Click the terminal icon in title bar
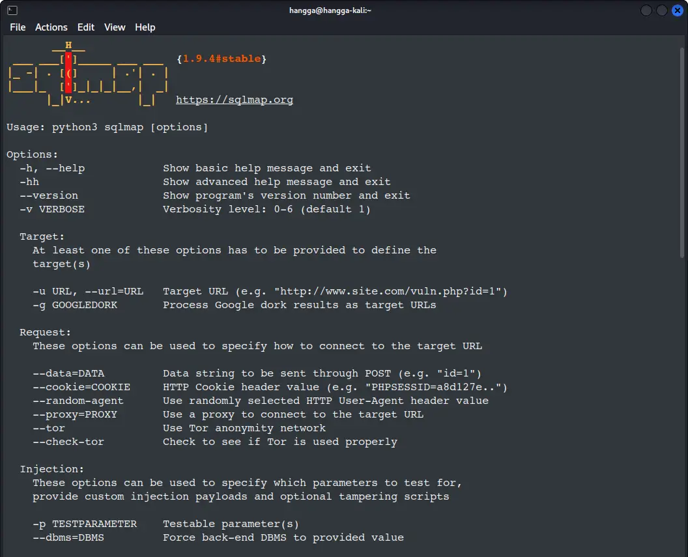The height and width of the screenshot is (557, 688). [x=12, y=10]
